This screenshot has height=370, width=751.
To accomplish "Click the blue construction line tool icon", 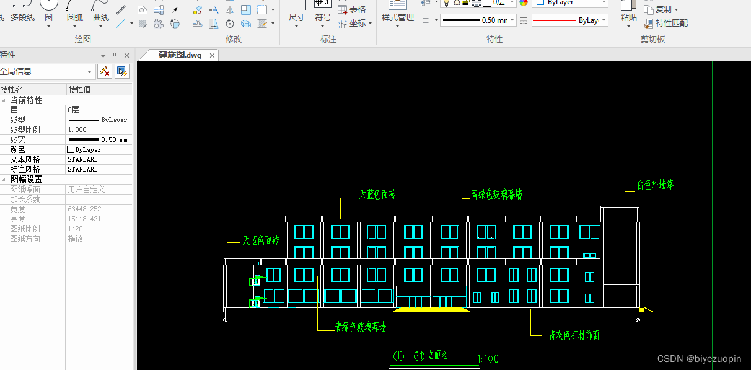I will pyautogui.click(x=121, y=24).
